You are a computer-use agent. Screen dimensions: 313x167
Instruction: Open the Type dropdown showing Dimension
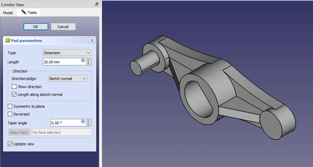67,53
